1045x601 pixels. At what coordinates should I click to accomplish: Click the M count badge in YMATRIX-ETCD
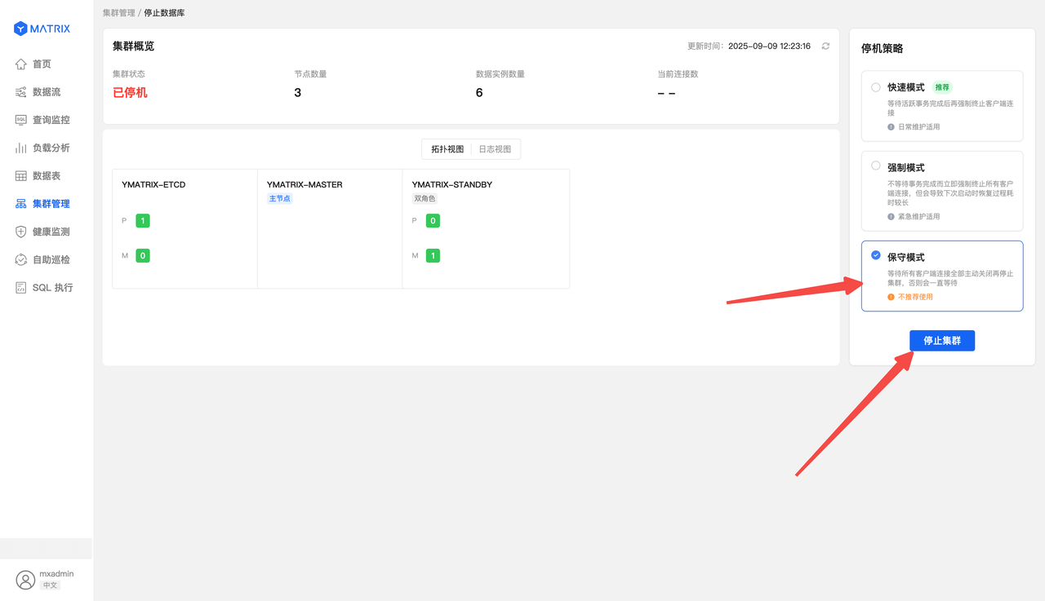(143, 256)
